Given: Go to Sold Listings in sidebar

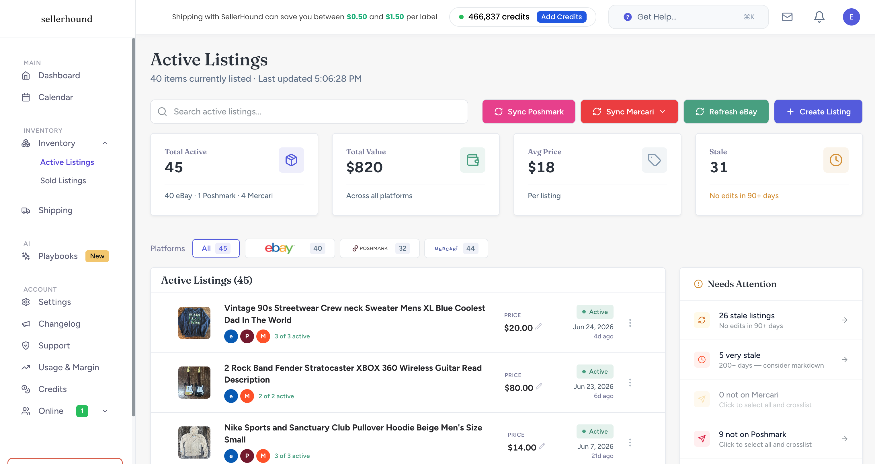Looking at the screenshot, I should 63,181.
